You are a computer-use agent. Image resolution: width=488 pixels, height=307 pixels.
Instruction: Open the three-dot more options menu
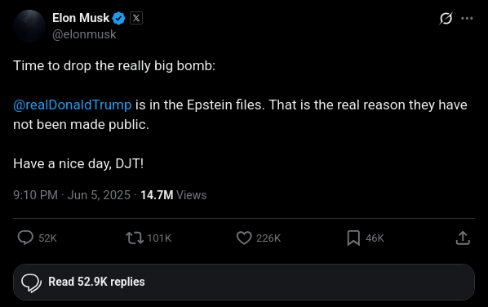467,18
